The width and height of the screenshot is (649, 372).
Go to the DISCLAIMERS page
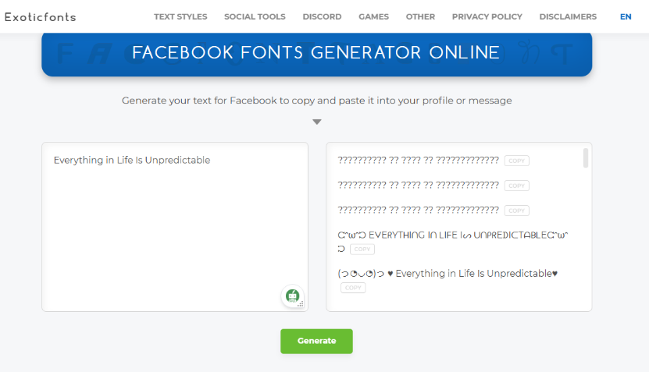(x=568, y=17)
